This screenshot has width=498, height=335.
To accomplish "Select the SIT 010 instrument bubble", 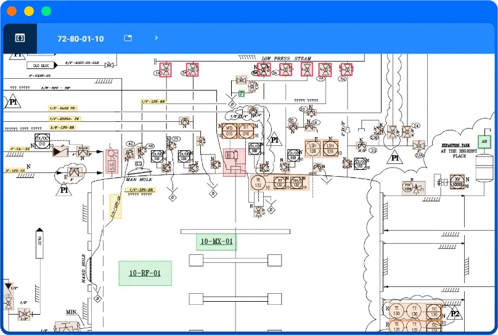I will pos(246,131).
